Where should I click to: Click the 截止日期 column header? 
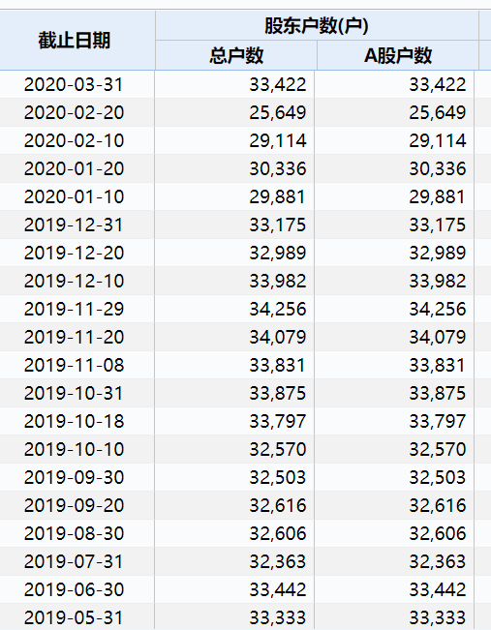74,41
